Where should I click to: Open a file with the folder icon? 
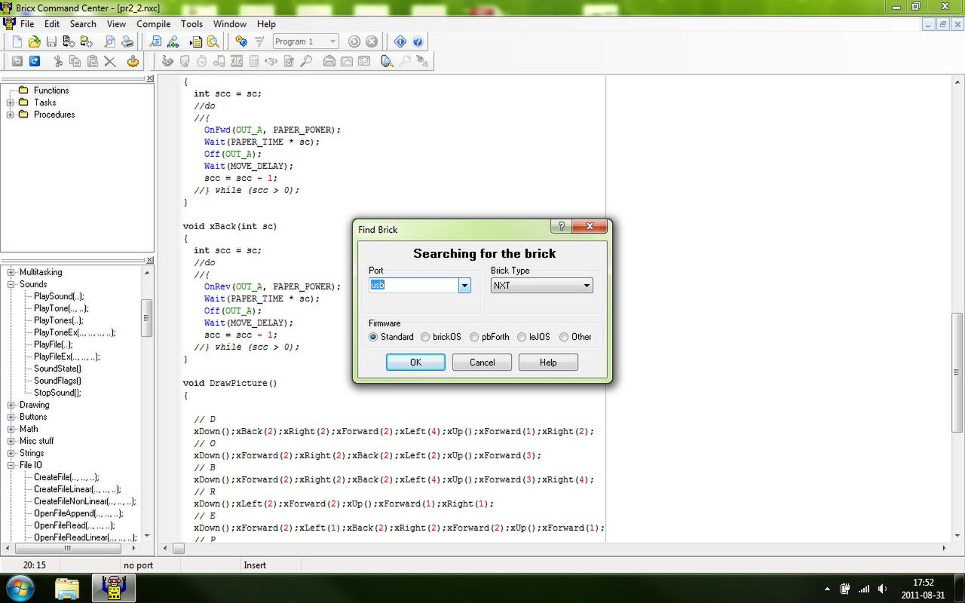(x=34, y=42)
